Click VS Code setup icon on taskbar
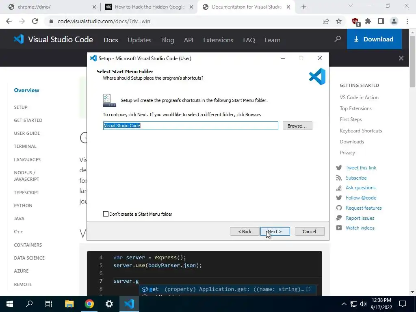This screenshot has width=416, height=312. [129, 304]
